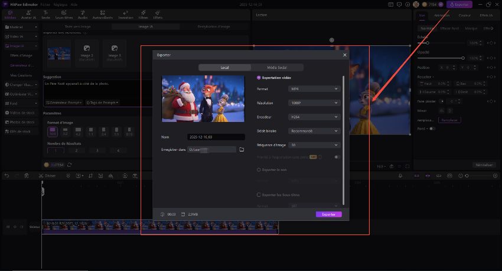
Task: Click the Réinitialiser button
Action: click(484, 165)
